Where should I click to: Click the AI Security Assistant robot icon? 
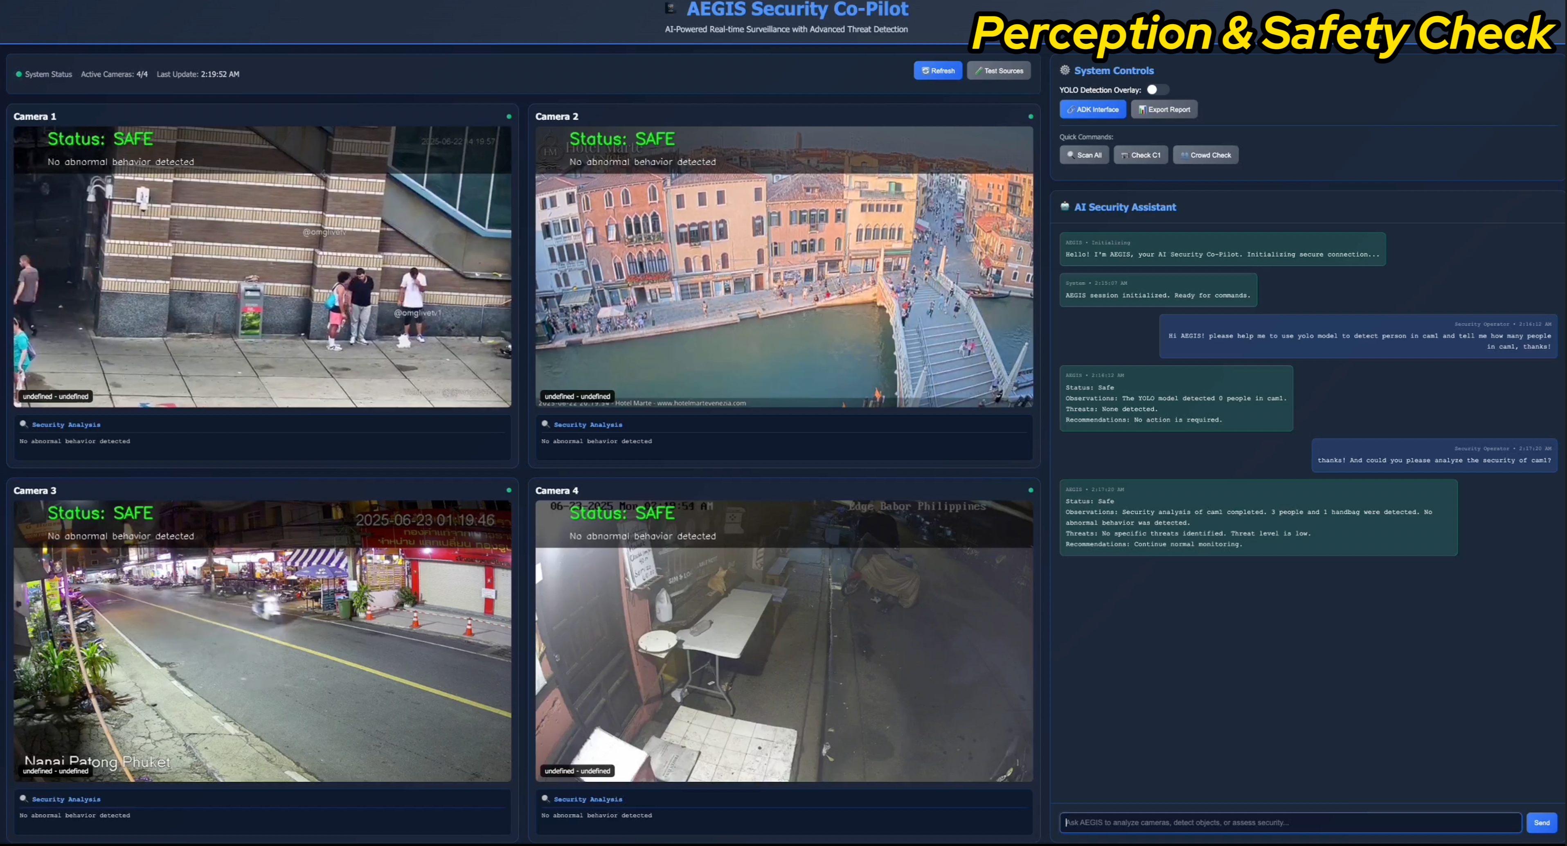tap(1065, 206)
